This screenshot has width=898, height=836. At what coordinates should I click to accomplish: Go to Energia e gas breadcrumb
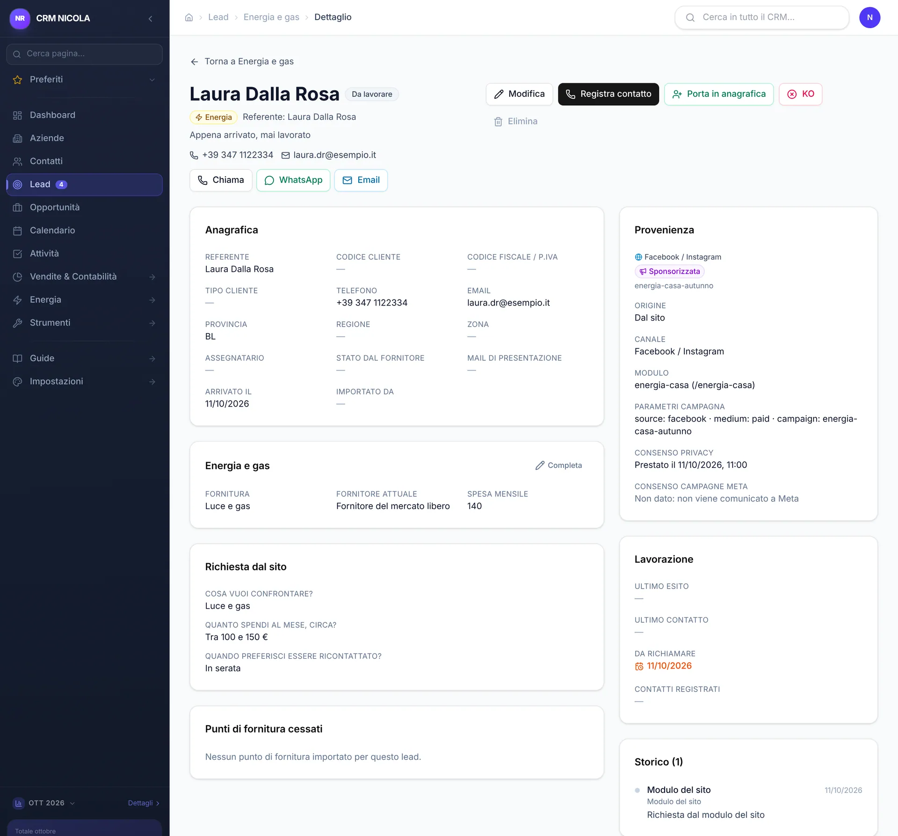click(x=271, y=17)
